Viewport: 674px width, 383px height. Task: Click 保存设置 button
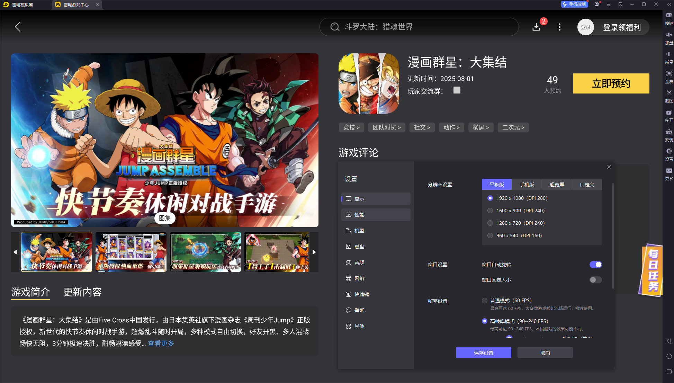click(x=484, y=353)
